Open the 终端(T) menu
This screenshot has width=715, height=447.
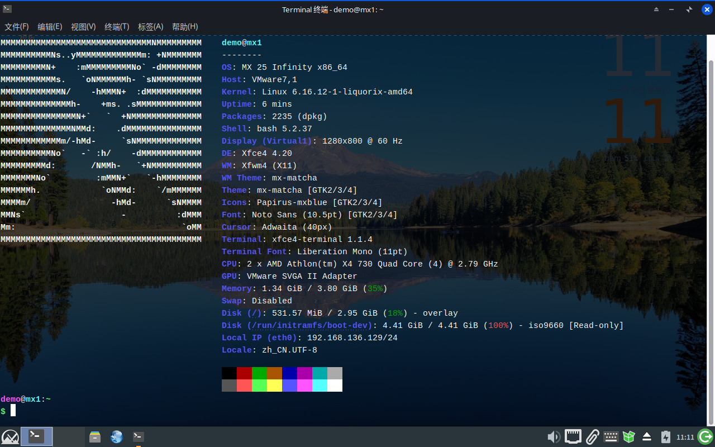pyautogui.click(x=117, y=27)
